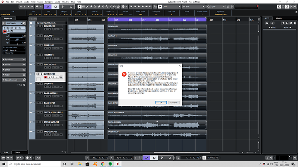Click OK in error dialog
The height and width of the screenshot is (167, 298).
pyautogui.click(x=161, y=102)
